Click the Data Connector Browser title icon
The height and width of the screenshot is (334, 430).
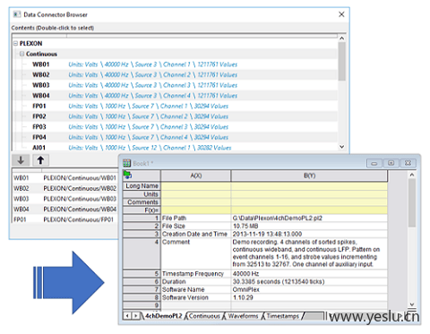pos(17,14)
